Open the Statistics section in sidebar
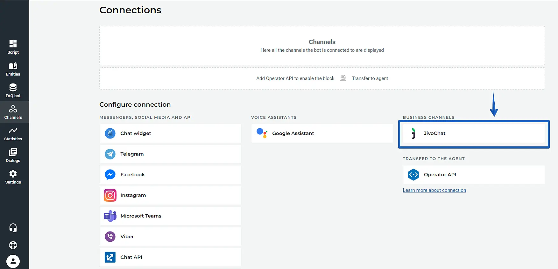Viewport: 558px width, 269px height. [13, 134]
